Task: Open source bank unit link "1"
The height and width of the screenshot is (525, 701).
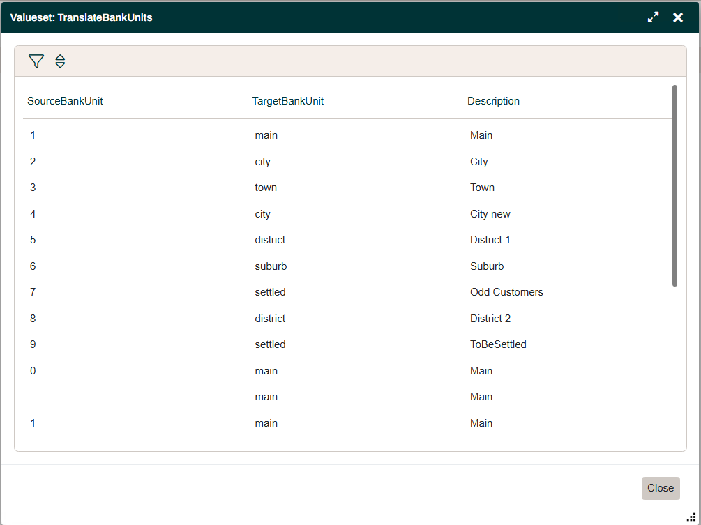Action: click(33, 135)
